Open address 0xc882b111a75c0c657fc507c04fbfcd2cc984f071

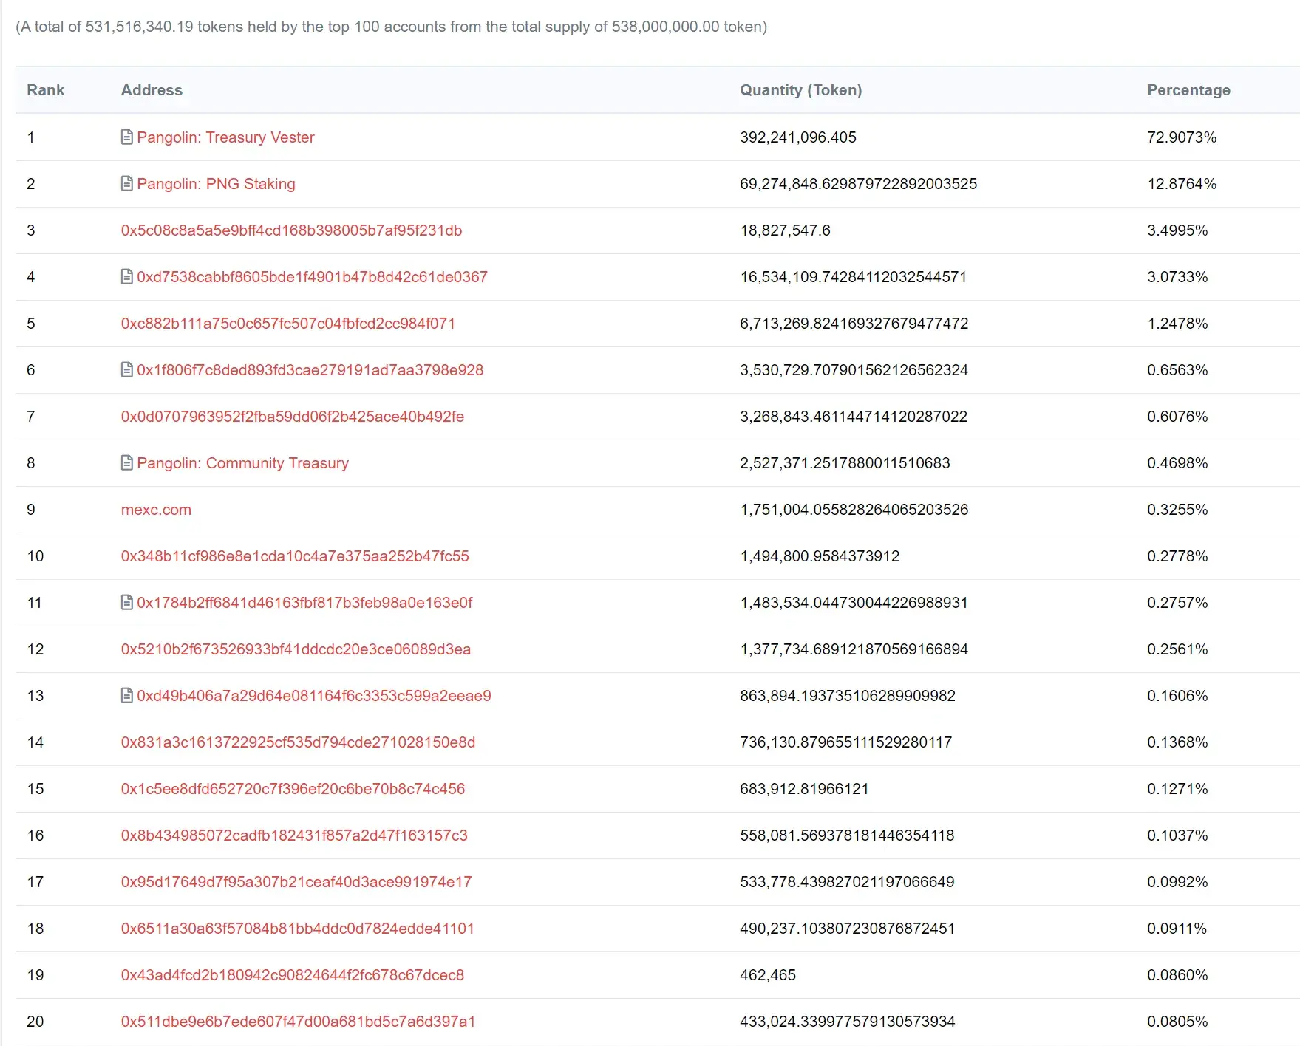(x=288, y=324)
